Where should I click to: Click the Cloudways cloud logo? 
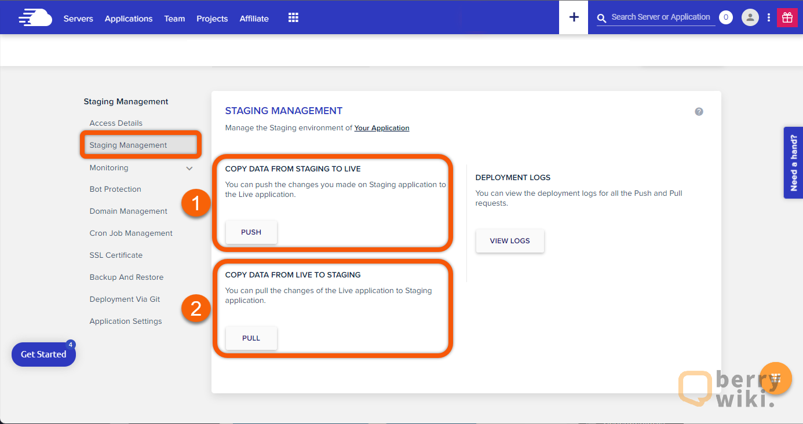pyautogui.click(x=35, y=18)
